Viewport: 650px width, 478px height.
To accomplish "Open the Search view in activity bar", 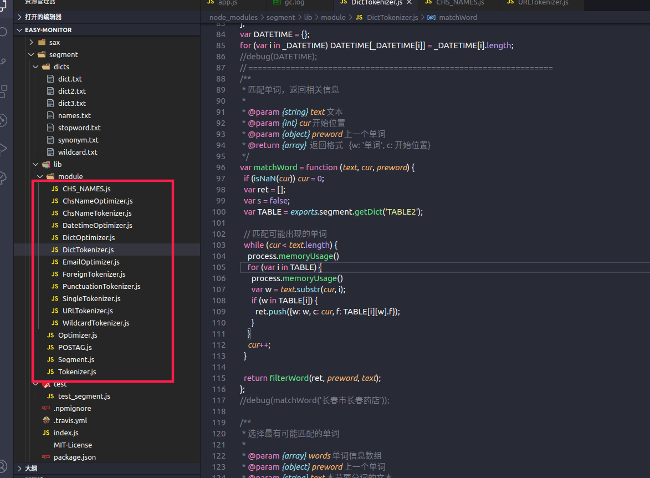I will tap(3, 32).
